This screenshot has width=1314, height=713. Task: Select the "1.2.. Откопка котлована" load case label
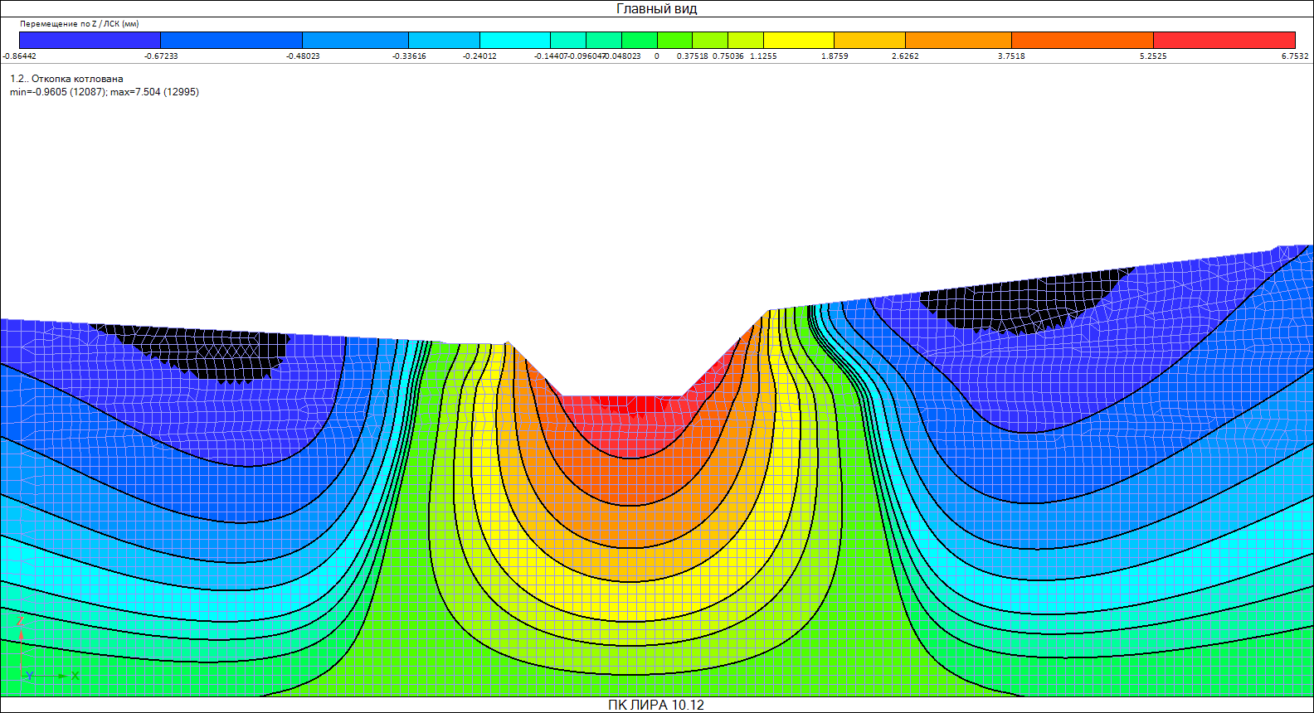pyautogui.click(x=66, y=79)
